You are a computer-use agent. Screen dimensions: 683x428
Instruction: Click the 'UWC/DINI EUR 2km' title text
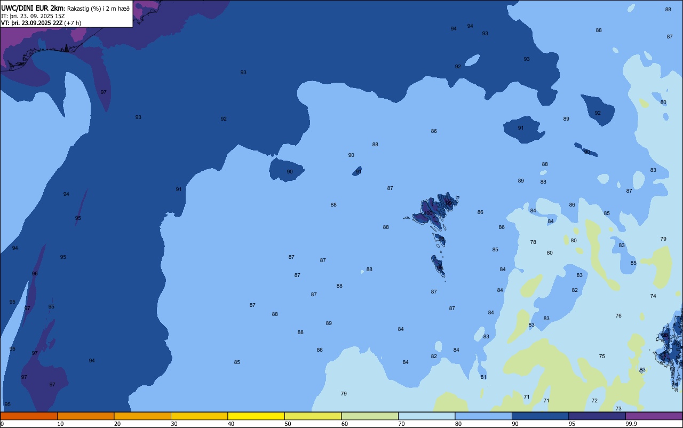[33, 7]
